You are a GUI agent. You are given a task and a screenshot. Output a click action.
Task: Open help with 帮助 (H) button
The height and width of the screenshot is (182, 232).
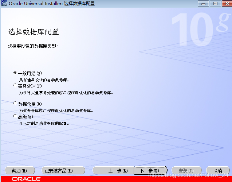click(20, 171)
